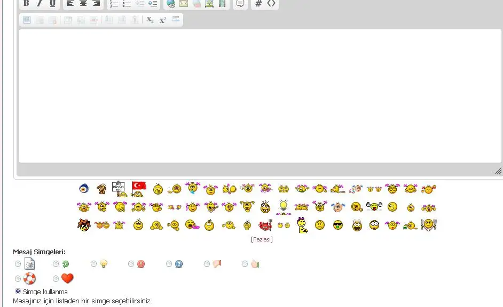Select the blue question mark message icon
Screen dimensions: 503x307
coord(169,264)
